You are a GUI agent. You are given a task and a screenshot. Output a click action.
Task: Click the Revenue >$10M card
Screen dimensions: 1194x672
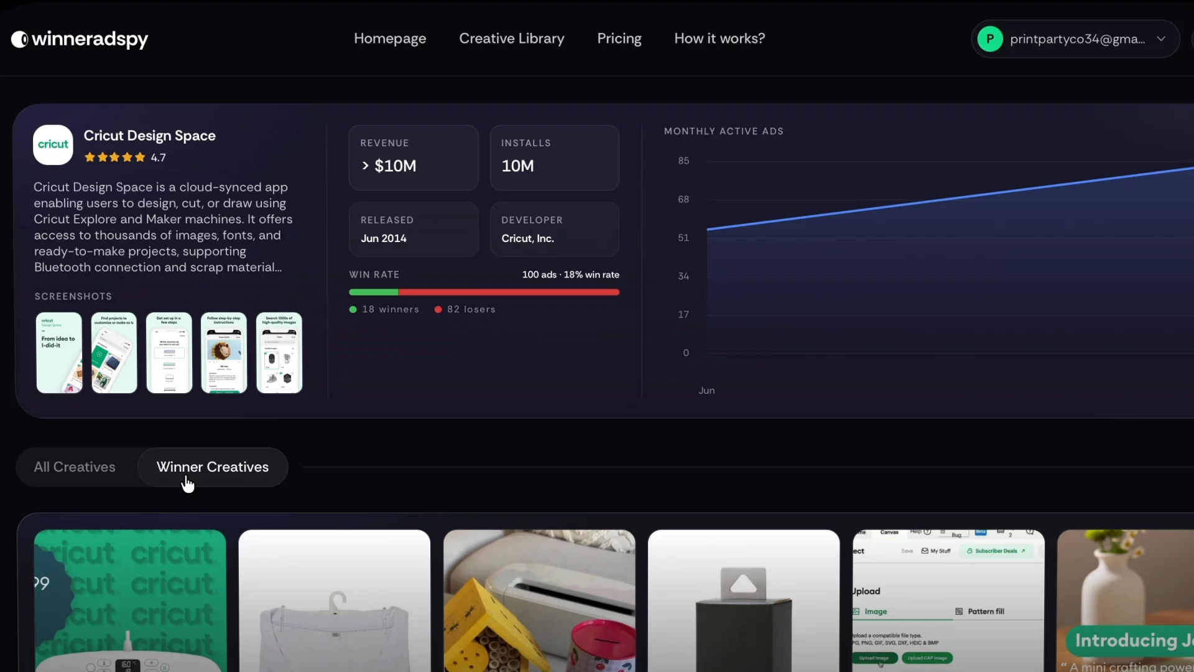414,157
